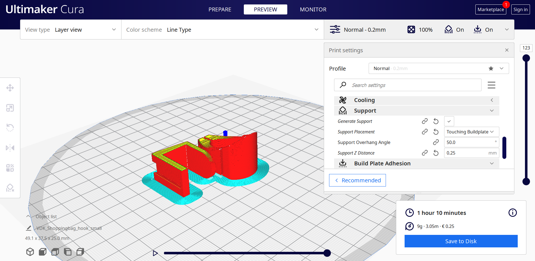This screenshot has width=535, height=261.
Task: Switch to right side view cube icon
Action: (x=80, y=252)
